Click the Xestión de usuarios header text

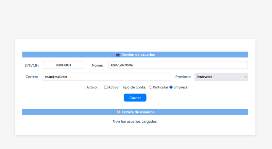[x=138, y=55]
